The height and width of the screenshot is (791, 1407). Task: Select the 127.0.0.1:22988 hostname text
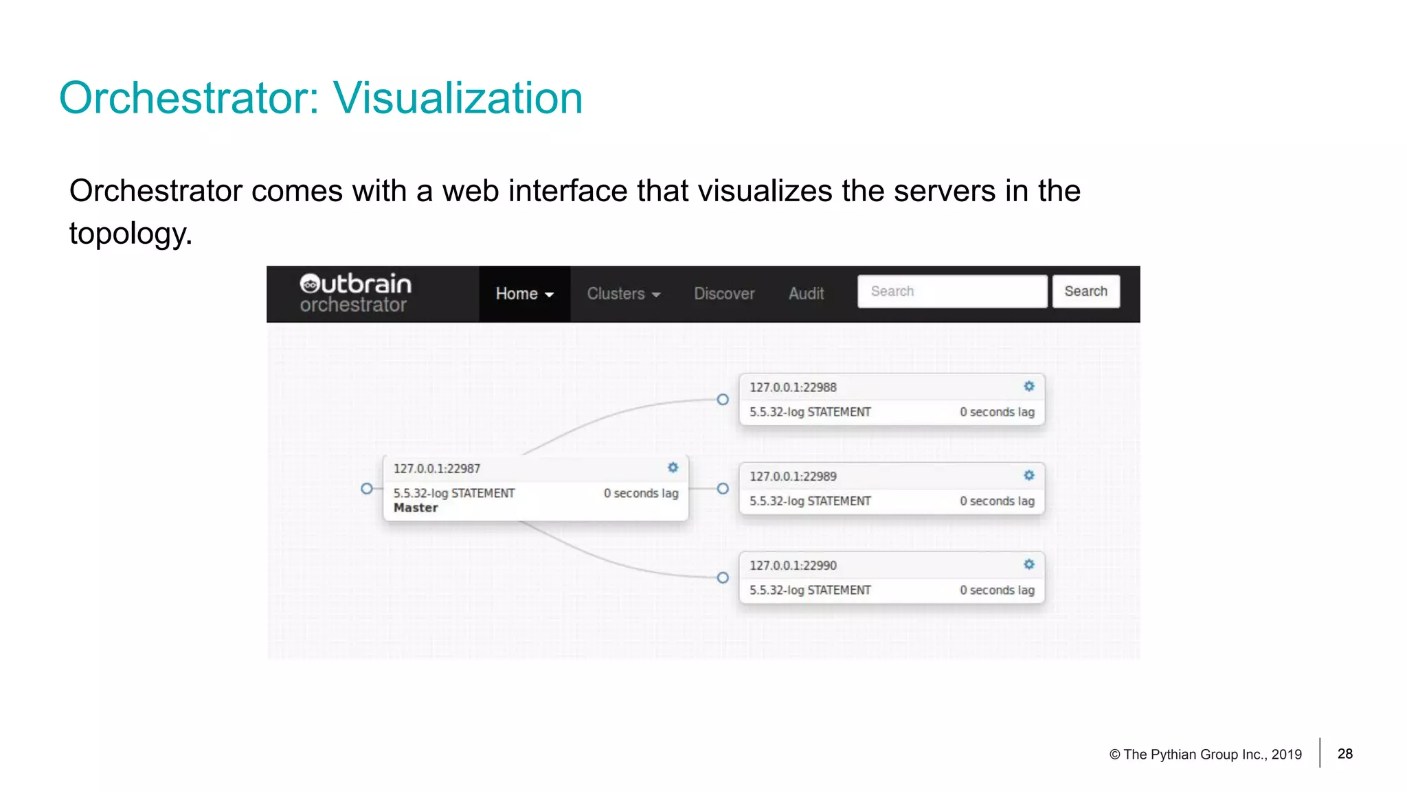click(x=793, y=387)
